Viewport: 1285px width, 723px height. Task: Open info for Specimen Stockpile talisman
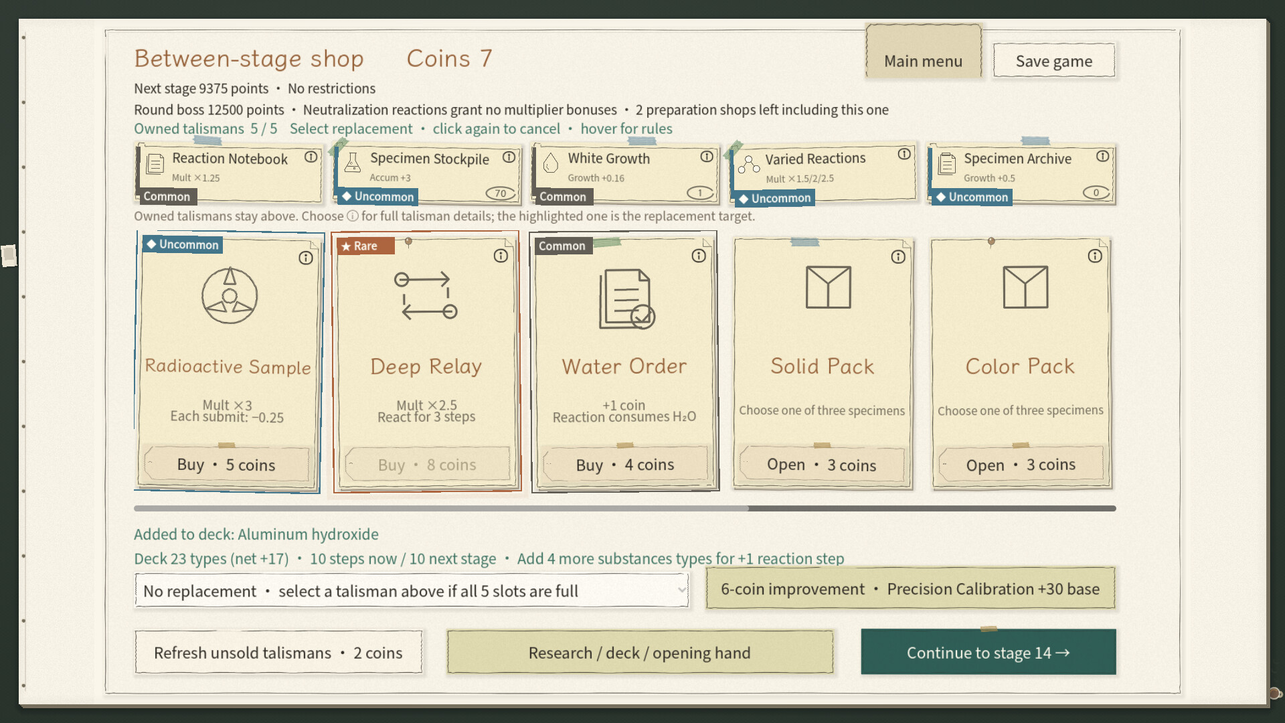click(509, 157)
